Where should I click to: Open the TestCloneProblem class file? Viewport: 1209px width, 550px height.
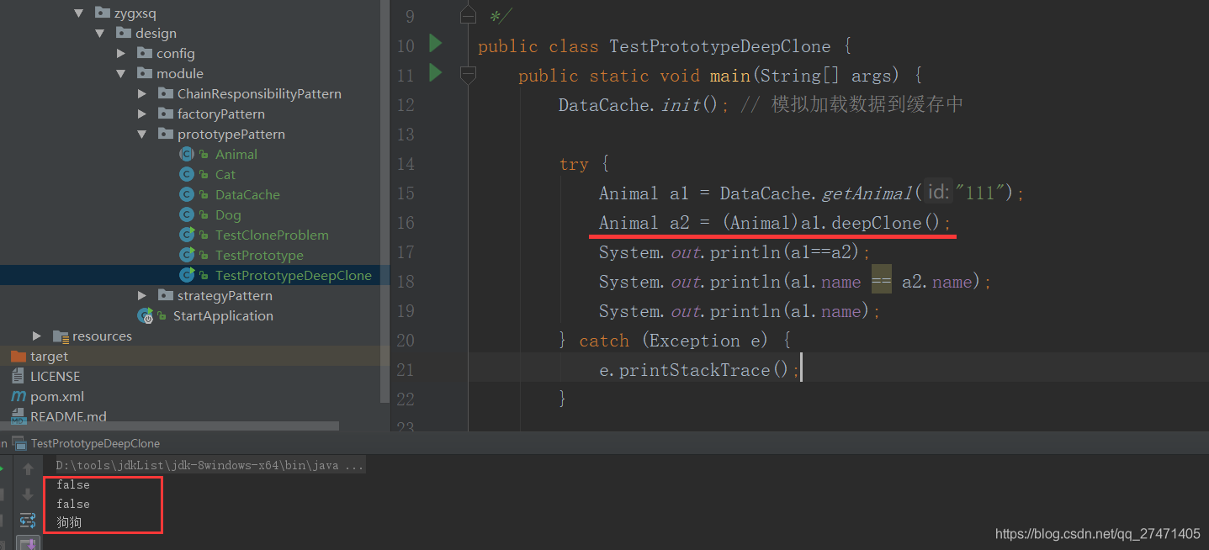point(271,235)
